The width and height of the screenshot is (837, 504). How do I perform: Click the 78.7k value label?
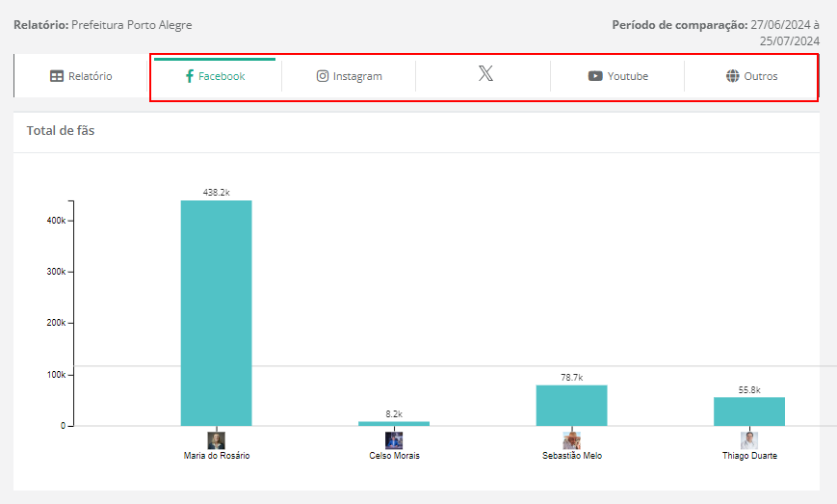572,378
